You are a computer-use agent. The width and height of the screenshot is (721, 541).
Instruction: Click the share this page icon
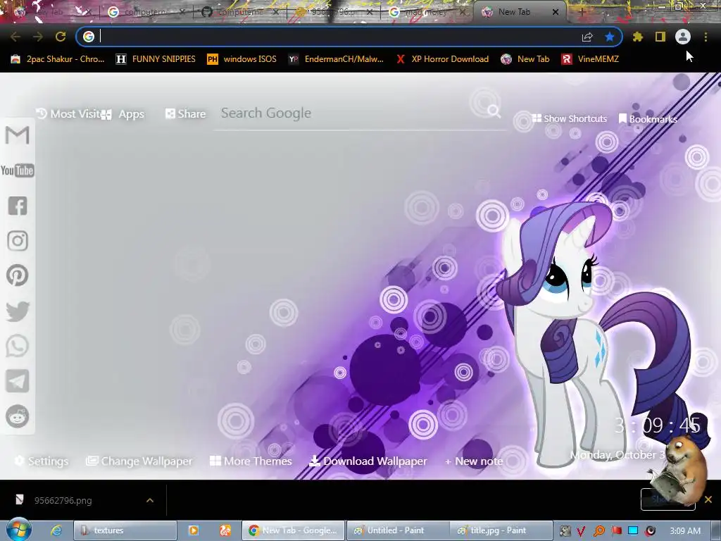(587, 37)
